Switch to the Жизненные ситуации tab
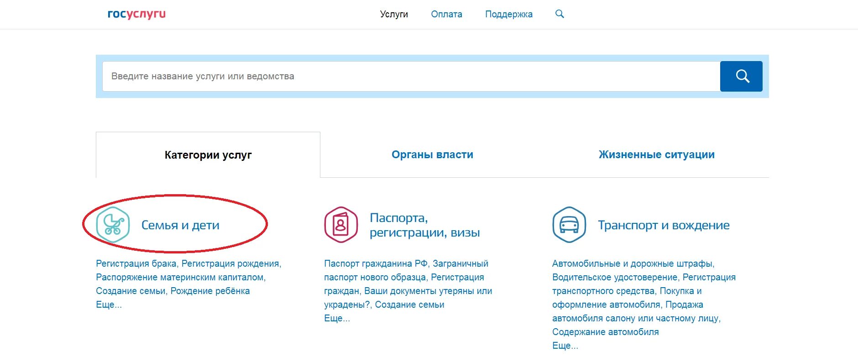Viewport: 858px width, 356px height. point(657,155)
